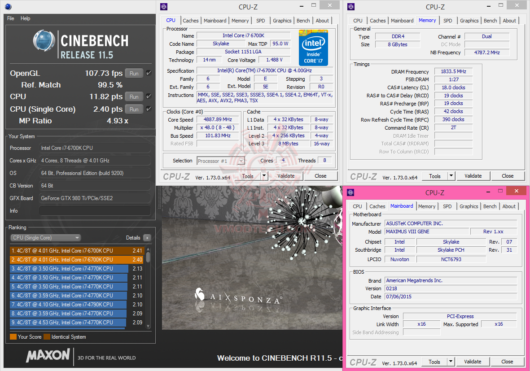Click the GFX Board GeForce GTX 980 Ti field

point(95,198)
